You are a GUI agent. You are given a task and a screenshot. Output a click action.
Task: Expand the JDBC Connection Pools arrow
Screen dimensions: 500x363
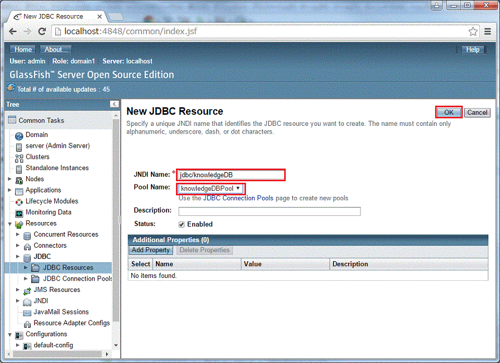(26, 279)
